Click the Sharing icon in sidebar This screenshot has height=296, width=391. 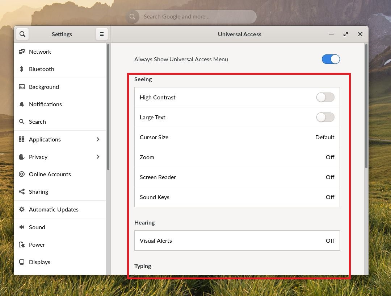(22, 192)
